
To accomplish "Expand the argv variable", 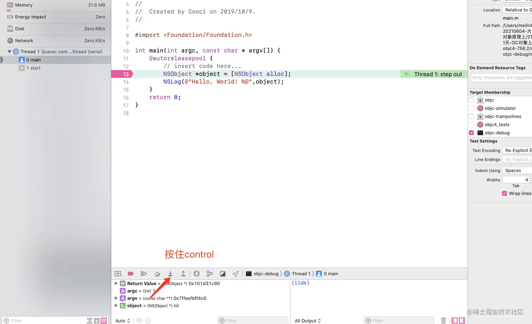I will click(x=116, y=298).
